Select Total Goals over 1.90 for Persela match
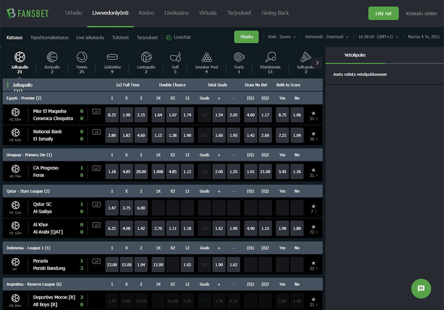The width and height of the screenshot is (444, 310). (x=219, y=265)
